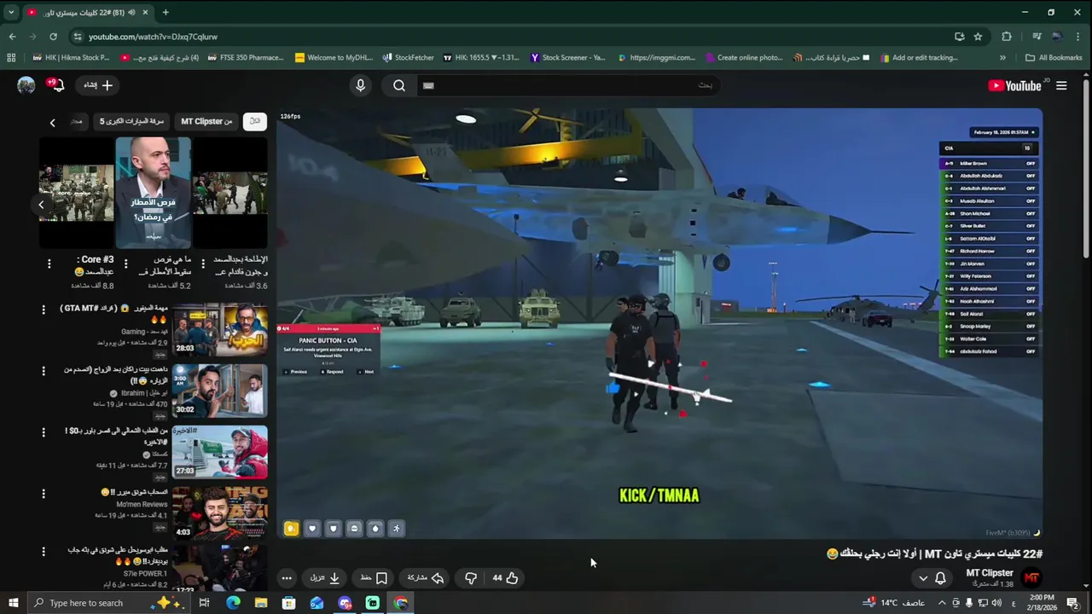The height and width of the screenshot is (614, 1092).
Task: Open the 28:03 recommended video thumbnail
Action: (x=220, y=330)
